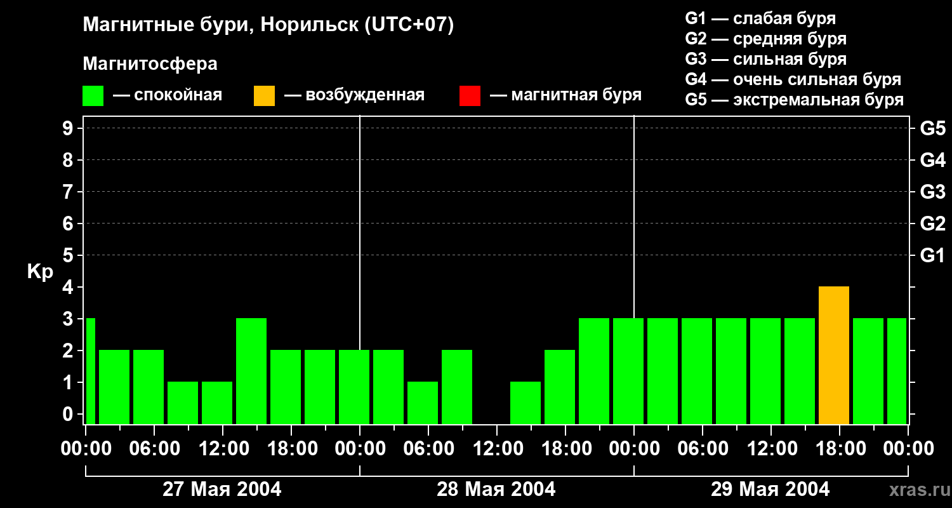Click the Kp axis value 0
Viewport: 952px width, 508px height.
pos(69,414)
